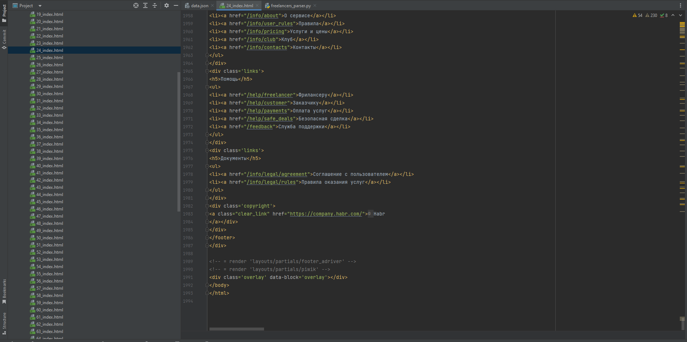Click line number 1983 in the gutter
This screenshot has height=342, width=687.
188,214
